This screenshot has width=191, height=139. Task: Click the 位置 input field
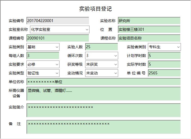pos(149,29)
